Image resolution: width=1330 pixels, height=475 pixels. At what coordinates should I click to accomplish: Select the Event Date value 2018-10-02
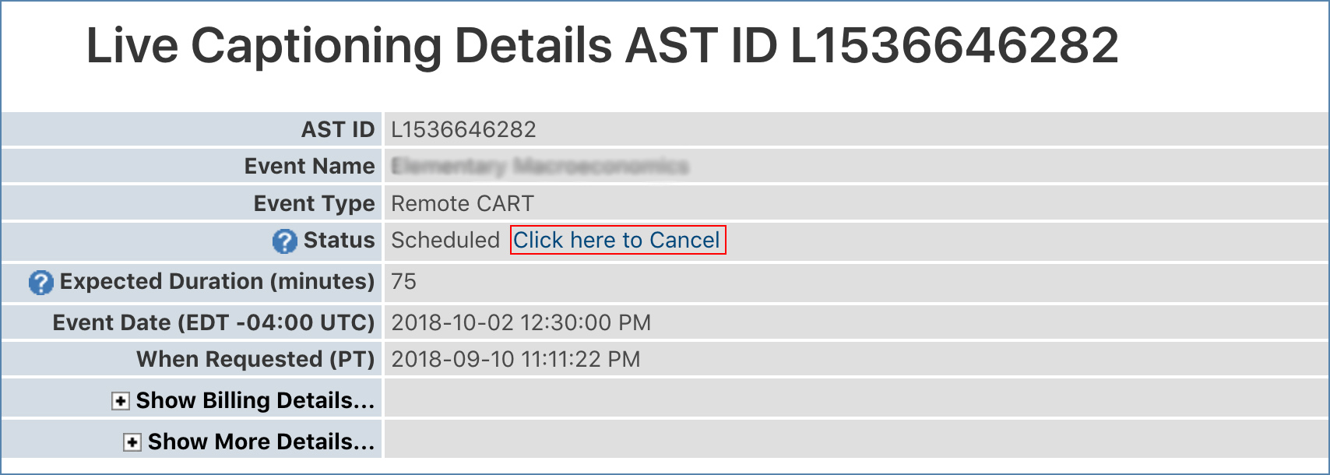(522, 322)
